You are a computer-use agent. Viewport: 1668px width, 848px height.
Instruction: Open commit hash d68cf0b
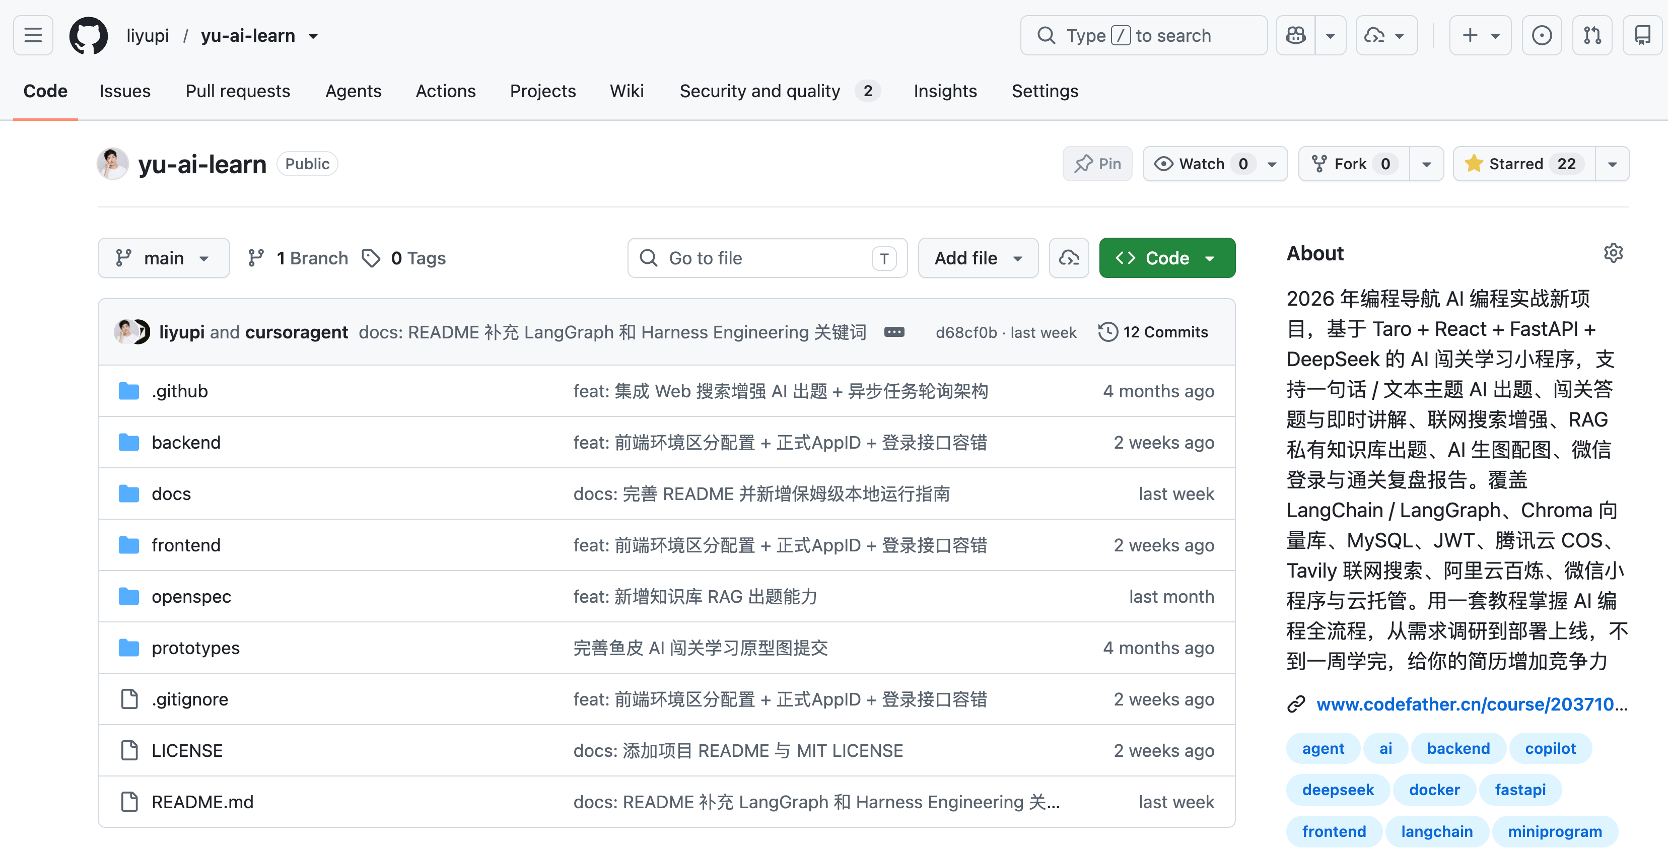pyautogui.click(x=966, y=333)
